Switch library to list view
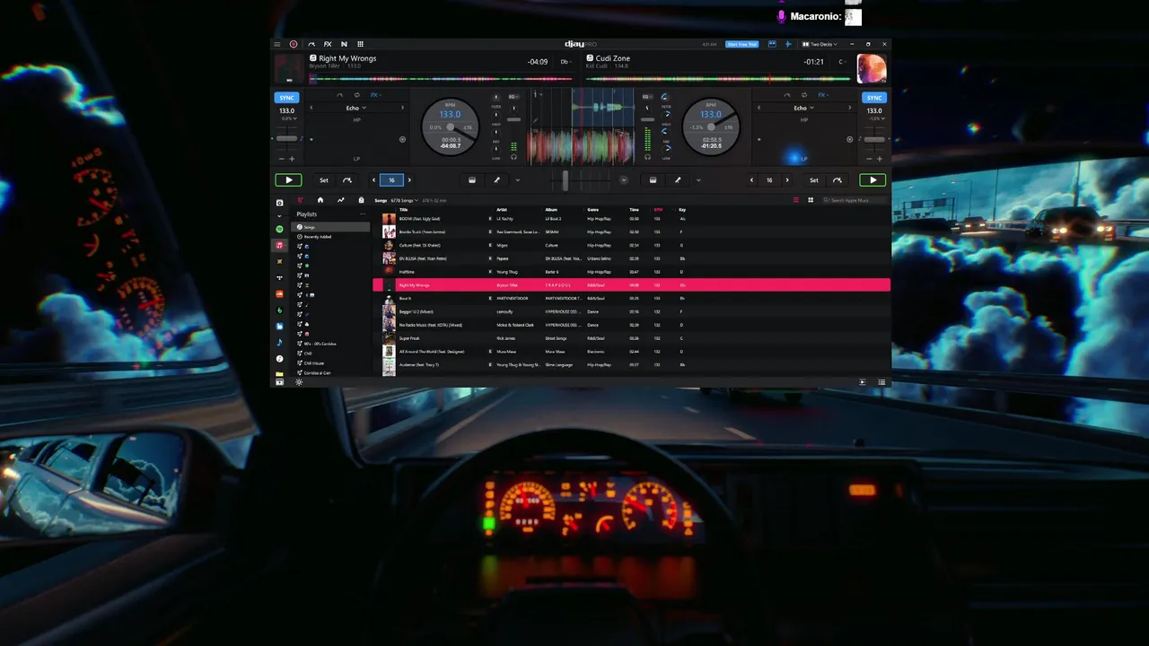Viewport: 1149px width, 646px height. [795, 200]
